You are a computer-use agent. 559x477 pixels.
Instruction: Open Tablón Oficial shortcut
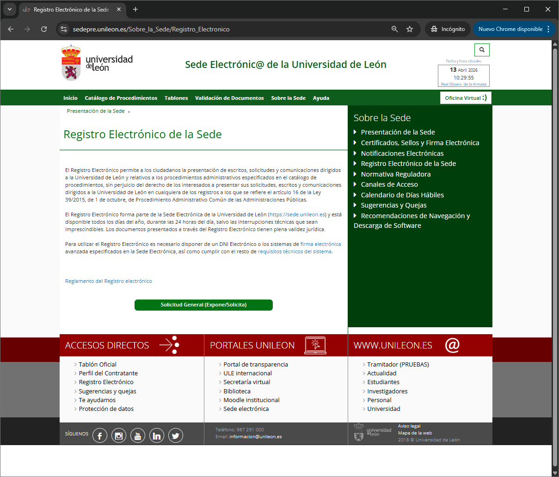point(98,364)
